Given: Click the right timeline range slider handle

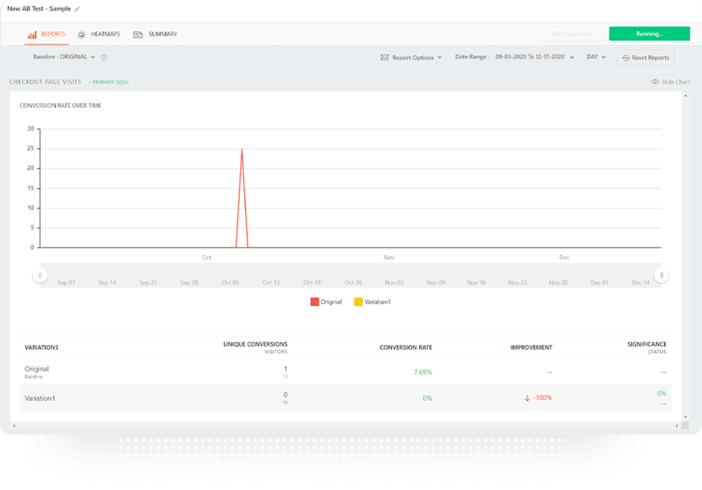Looking at the screenshot, I should tap(661, 275).
